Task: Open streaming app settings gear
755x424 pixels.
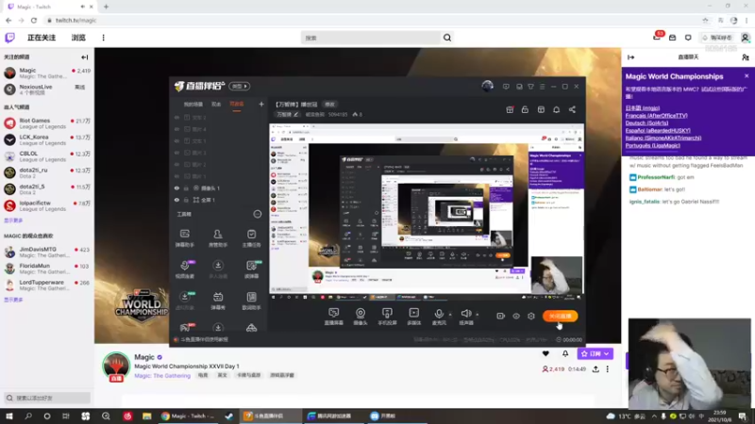Action: coord(531,316)
